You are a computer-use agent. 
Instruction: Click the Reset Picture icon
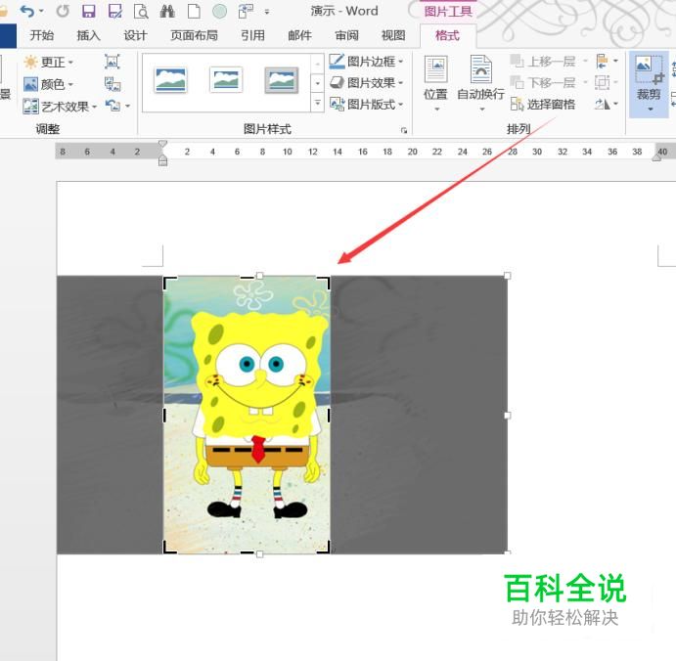[113, 106]
